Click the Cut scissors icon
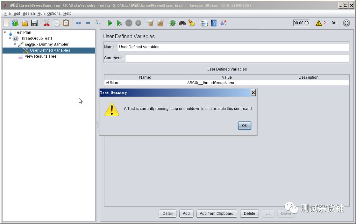 [47, 23]
